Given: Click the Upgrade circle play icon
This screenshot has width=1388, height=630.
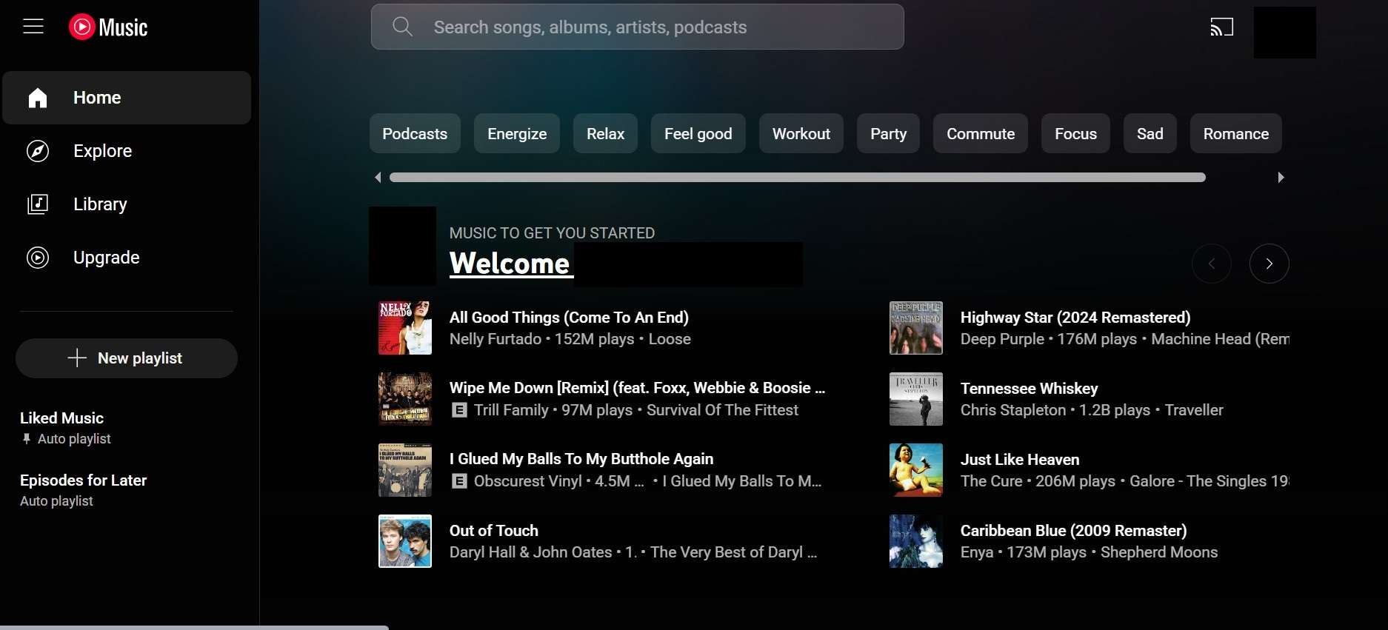Looking at the screenshot, I should click(38, 258).
